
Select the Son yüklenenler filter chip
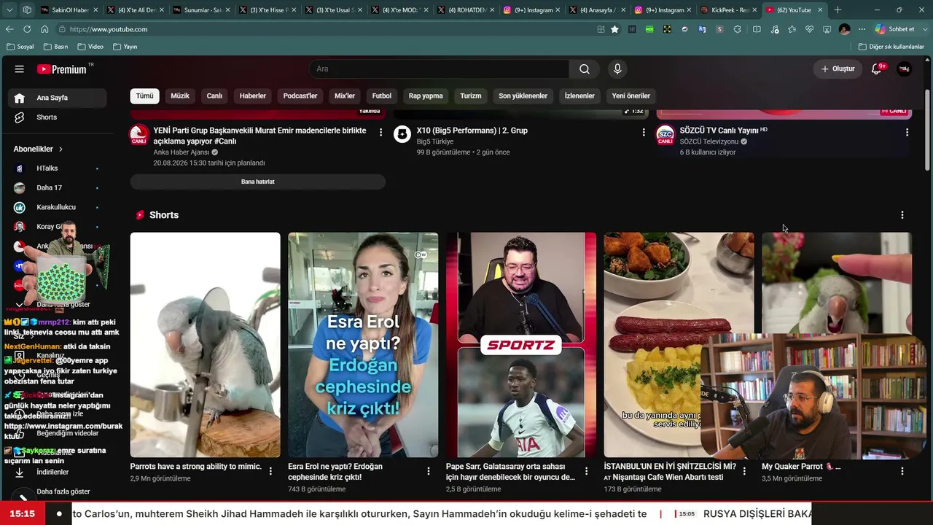coord(523,96)
